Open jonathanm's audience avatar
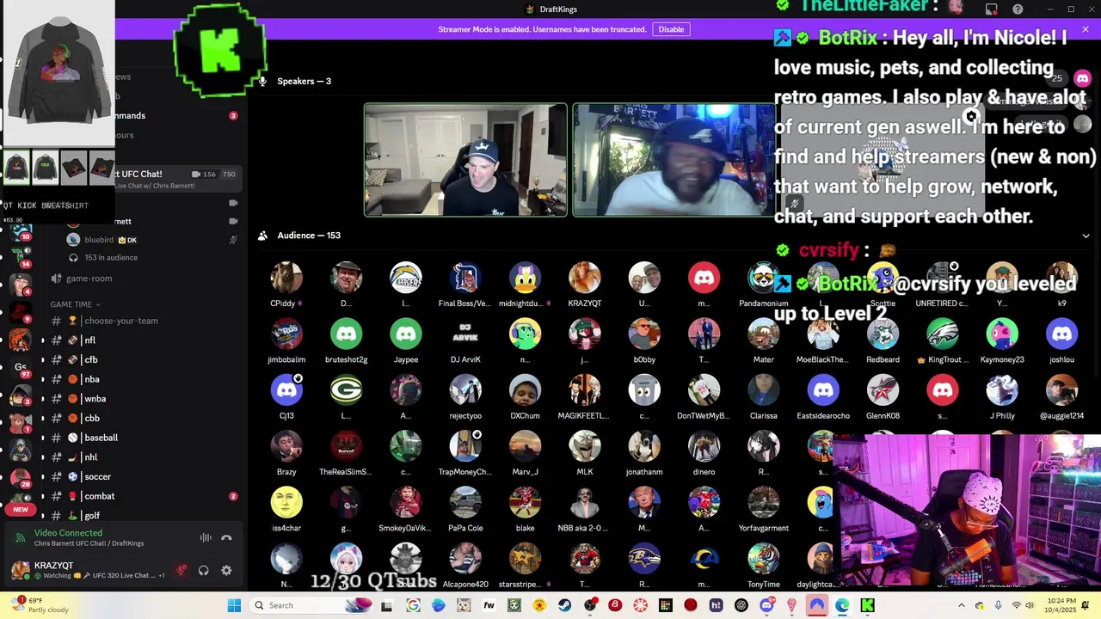 pyautogui.click(x=644, y=446)
